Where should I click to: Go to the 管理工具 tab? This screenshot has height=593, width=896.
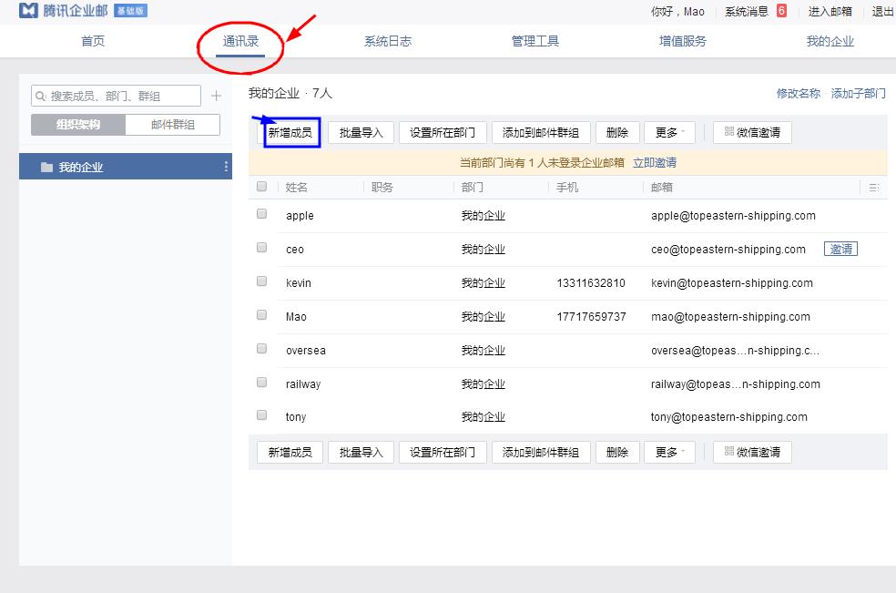click(535, 41)
